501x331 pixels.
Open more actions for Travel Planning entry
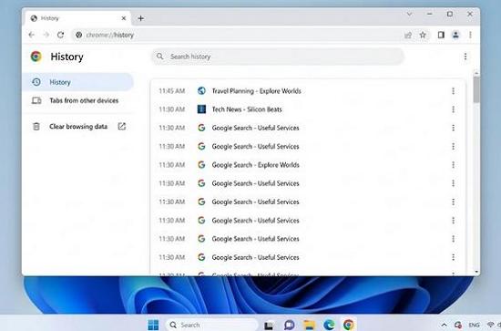point(453,91)
